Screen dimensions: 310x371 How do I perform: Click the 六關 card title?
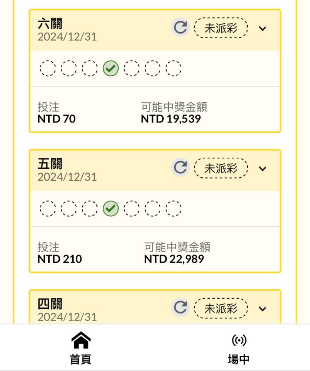tap(50, 23)
